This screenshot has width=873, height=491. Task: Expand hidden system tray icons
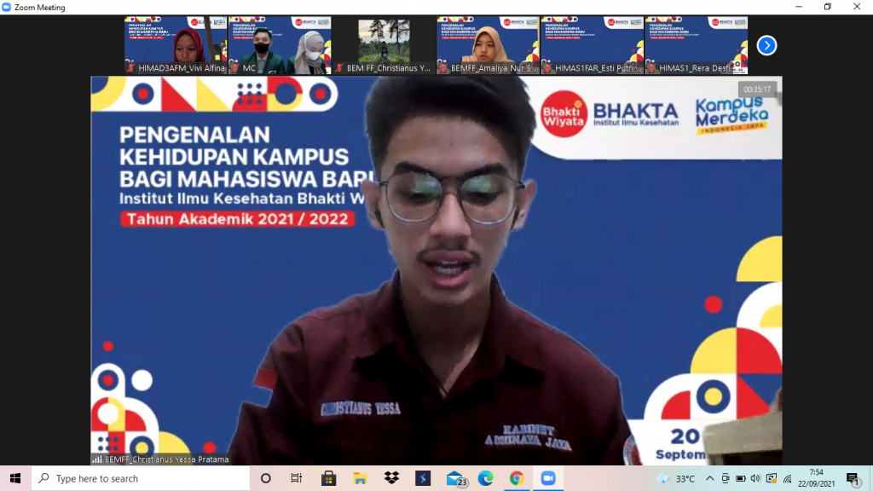click(710, 479)
